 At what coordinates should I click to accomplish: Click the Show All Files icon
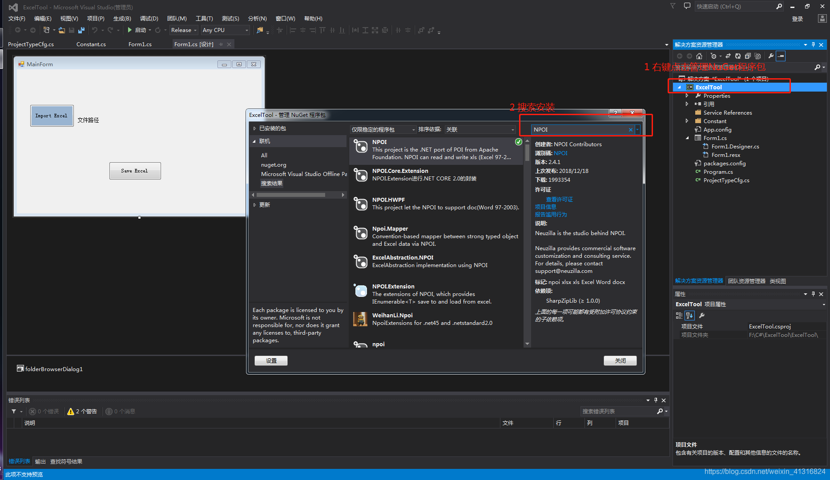(757, 56)
